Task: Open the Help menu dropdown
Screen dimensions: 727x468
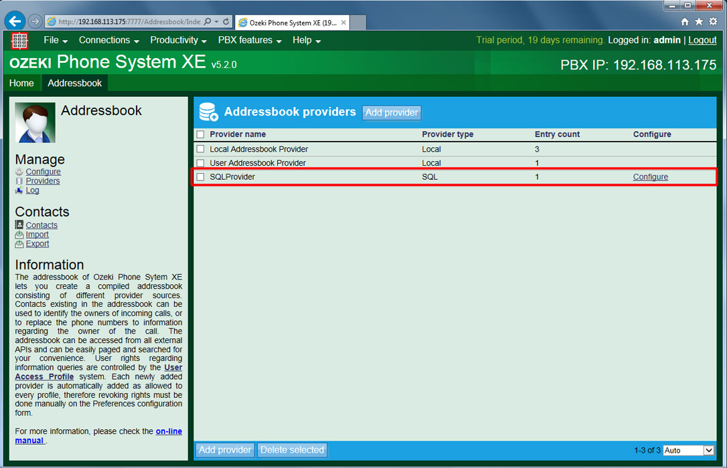Action: click(307, 40)
